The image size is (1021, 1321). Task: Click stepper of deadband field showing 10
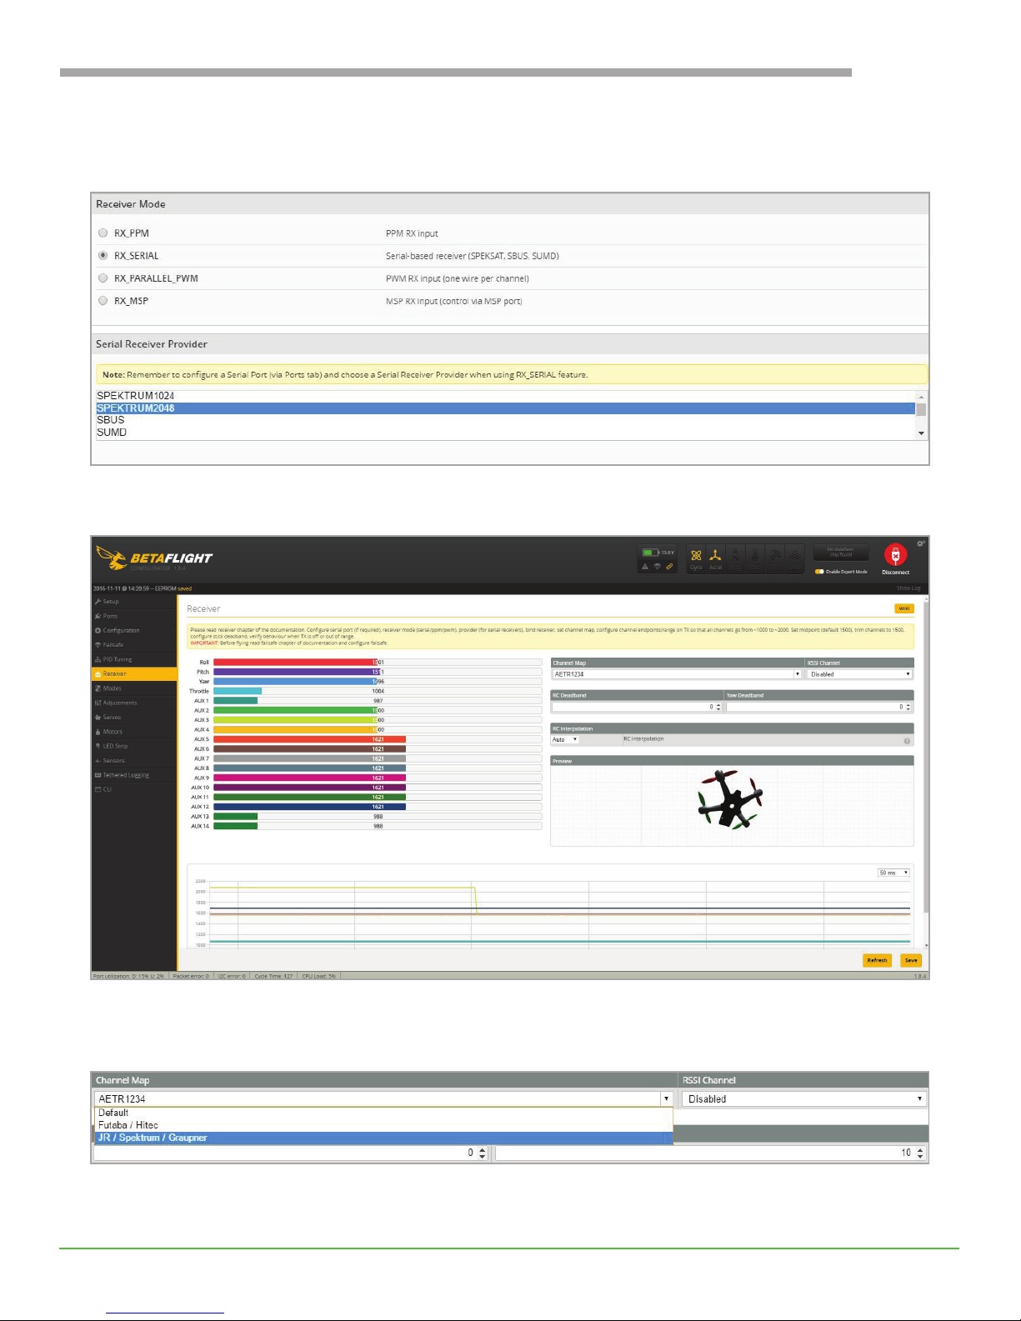pos(920,1153)
